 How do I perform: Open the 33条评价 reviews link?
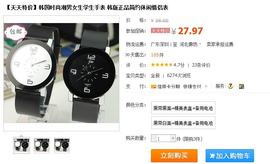(x=201, y=65)
